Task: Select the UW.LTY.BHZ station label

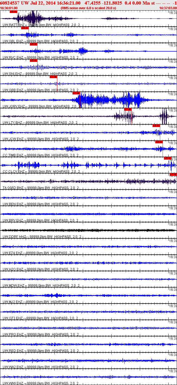Action: [40, 123]
